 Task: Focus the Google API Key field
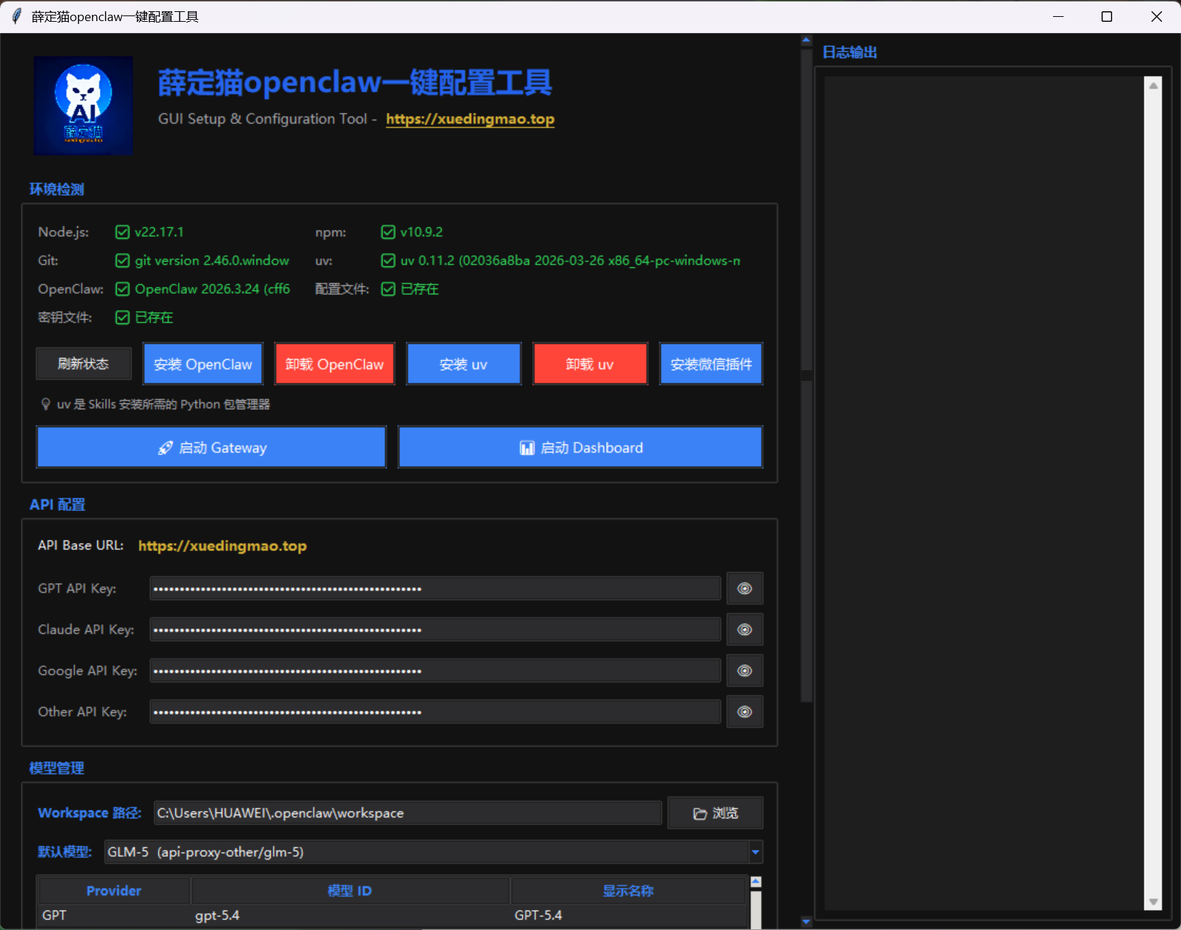pyautogui.click(x=435, y=671)
